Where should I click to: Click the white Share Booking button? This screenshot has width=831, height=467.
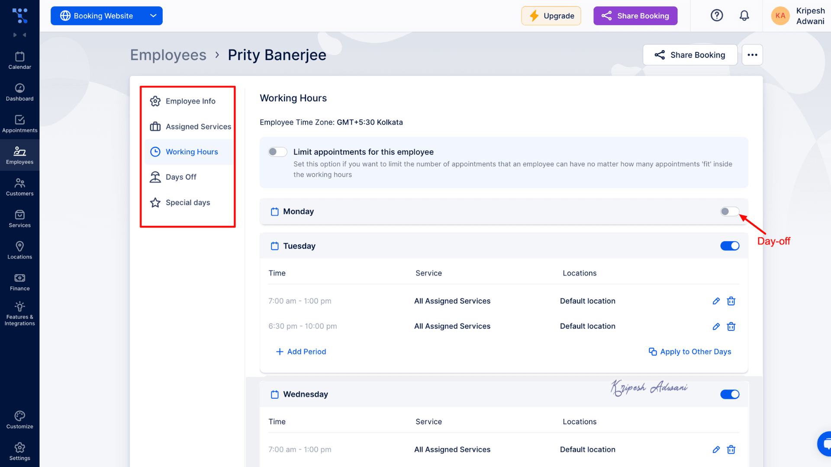coord(690,55)
